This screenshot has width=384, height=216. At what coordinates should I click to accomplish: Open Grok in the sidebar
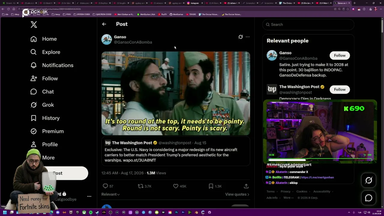coord(42,105)
